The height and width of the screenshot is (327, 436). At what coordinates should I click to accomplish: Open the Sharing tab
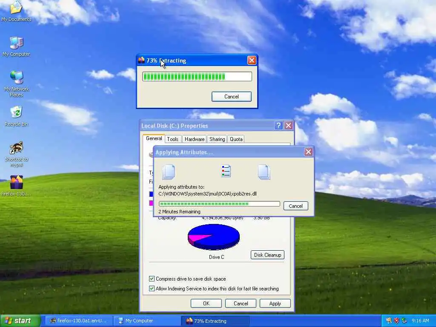(217, 139)
